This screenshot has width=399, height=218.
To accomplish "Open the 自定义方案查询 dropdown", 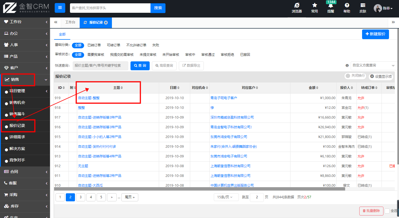I will pos(373,66).
